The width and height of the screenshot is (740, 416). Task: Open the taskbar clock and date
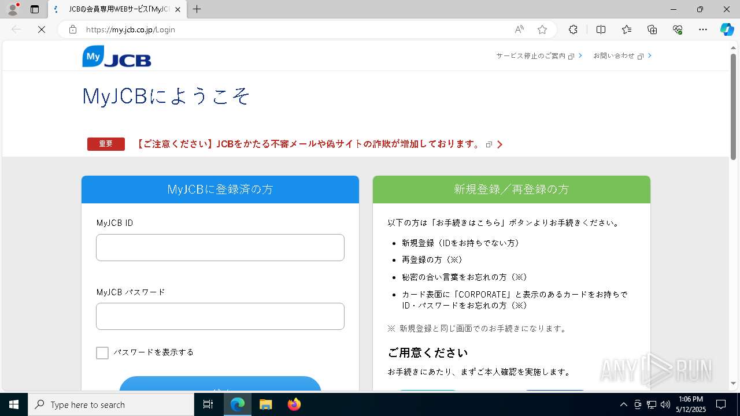(690, 404)
